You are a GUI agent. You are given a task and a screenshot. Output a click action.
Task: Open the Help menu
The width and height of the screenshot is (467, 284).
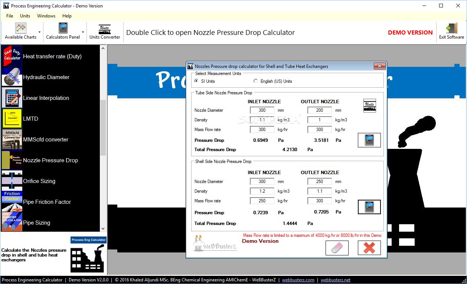[x=67, y=16]
